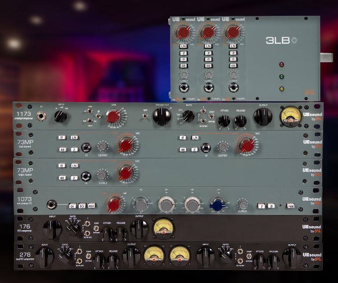Click DI jack on 73MP dual right channel

point(206,148)
